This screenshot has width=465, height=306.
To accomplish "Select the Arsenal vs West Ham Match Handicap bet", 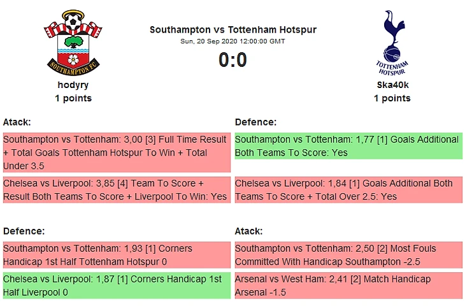I will click(348, 286).
